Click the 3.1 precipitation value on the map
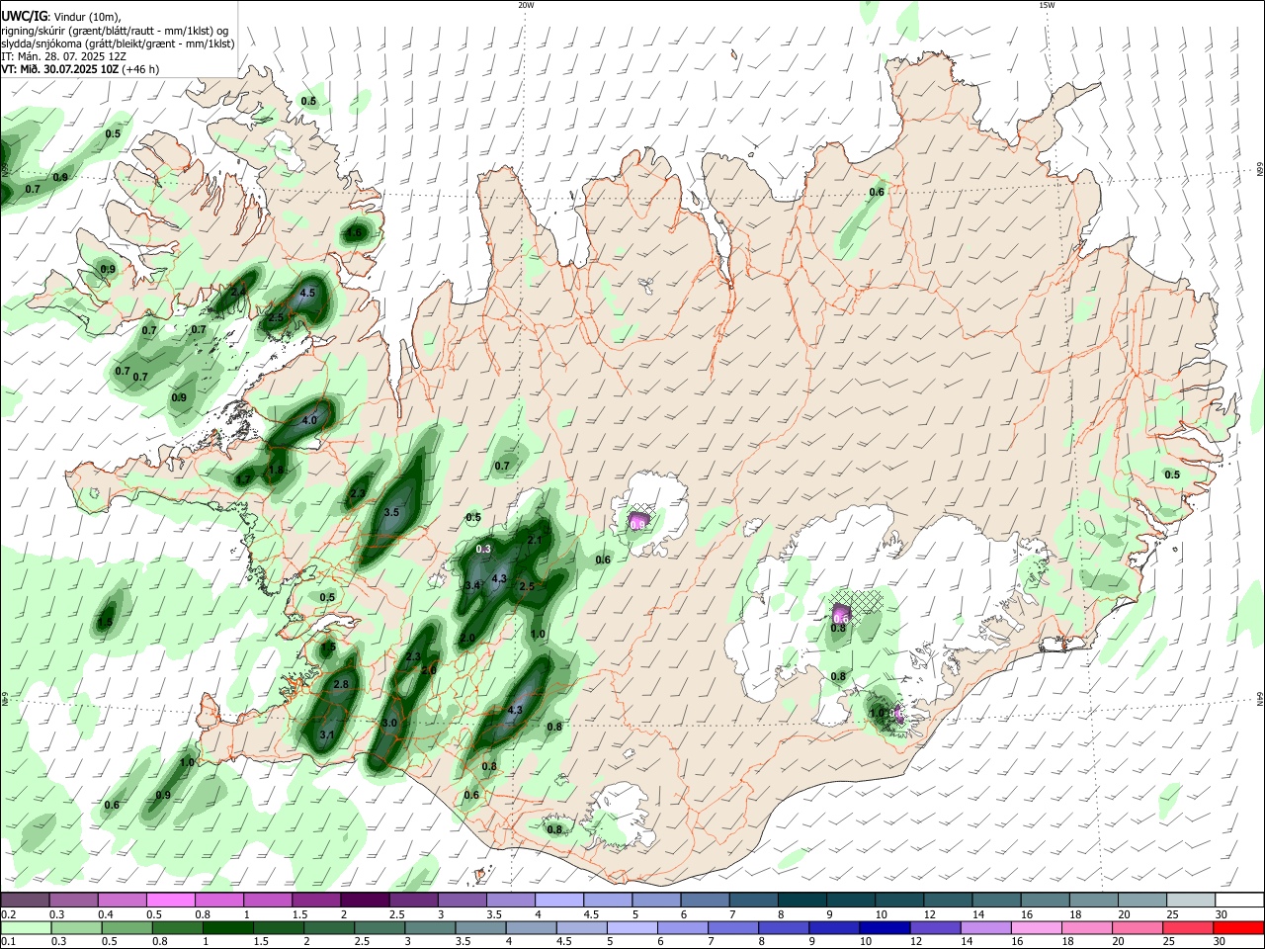Viewport: 1265px width, 949px height. 328,735
